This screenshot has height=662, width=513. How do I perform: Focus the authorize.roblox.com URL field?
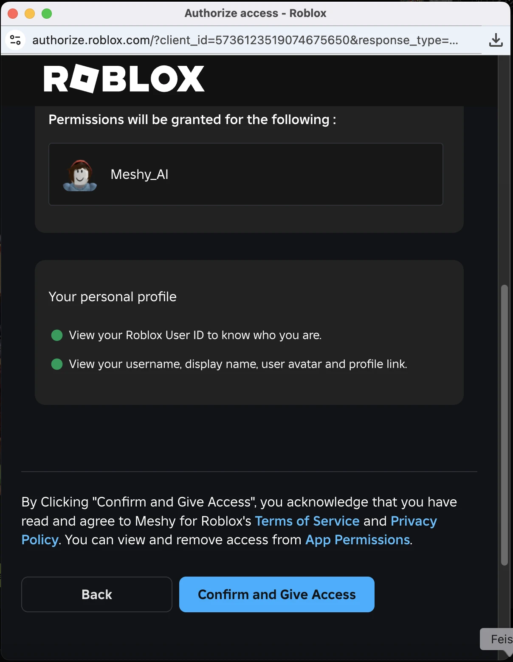click(x=245, y=40)
